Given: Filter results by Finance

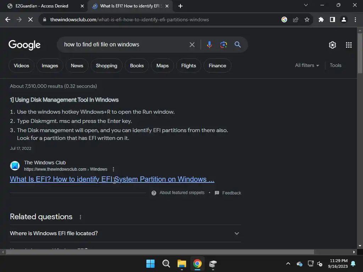Looking at the screenshot, I should (x=217, y=66).
